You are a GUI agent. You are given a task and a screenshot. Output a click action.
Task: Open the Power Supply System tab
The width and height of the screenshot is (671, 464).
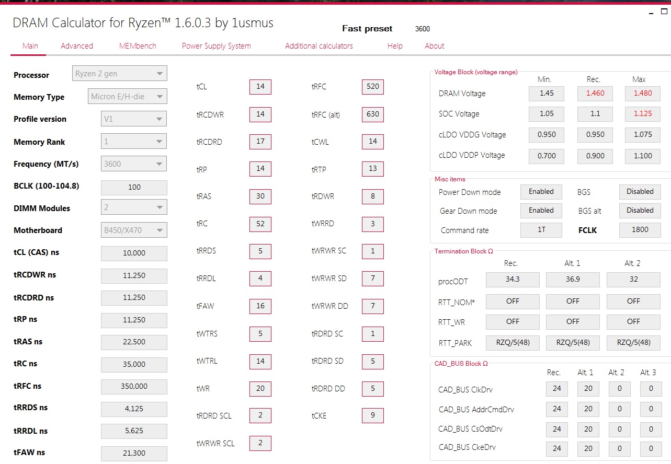click(x=217, y=46)
